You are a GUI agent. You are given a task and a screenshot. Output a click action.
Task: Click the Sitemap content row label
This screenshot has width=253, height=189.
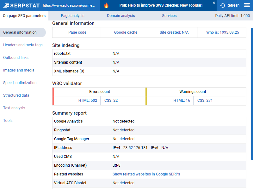(x=68, y=62)
